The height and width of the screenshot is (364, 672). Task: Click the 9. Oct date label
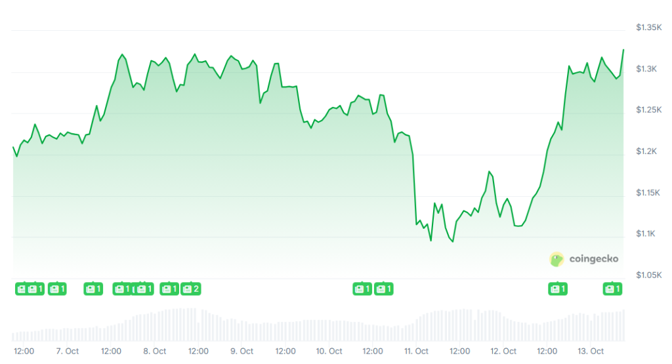click(x=242, y=352)
